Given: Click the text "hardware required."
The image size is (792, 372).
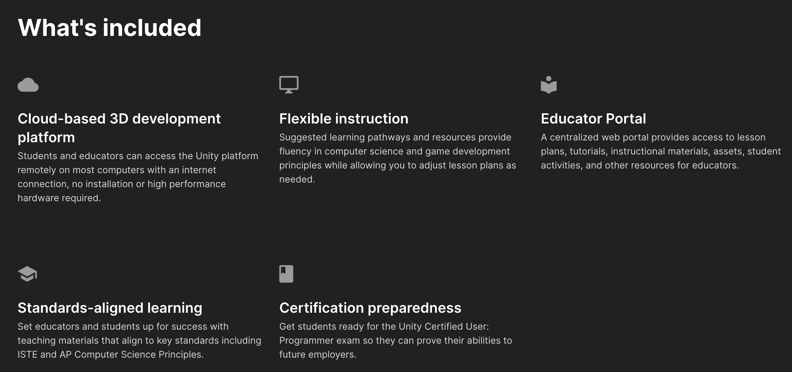Looking at the screenshot, I should (59, 198).
